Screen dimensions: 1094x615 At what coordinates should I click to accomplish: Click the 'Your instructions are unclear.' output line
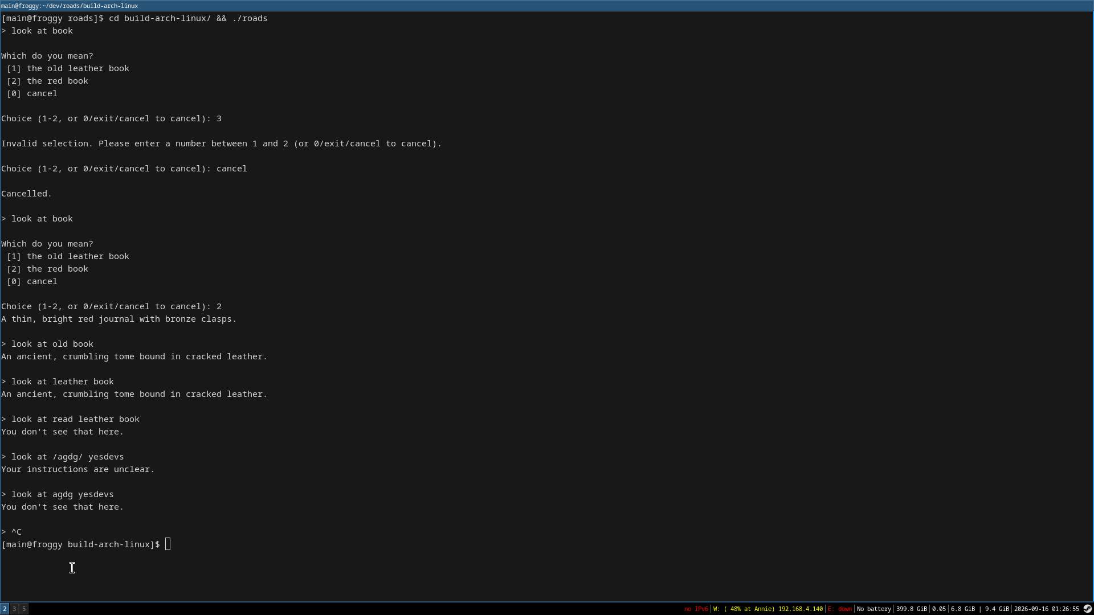(x=78, y=469)
